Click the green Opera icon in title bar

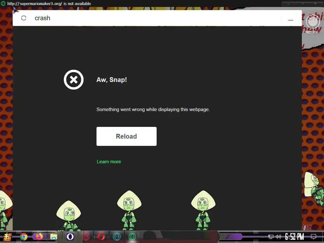[3, 3]
